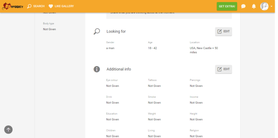The image size is (278, 138).
Task: Click the pencil icon in Looking for EDIT
Action: 219,32
